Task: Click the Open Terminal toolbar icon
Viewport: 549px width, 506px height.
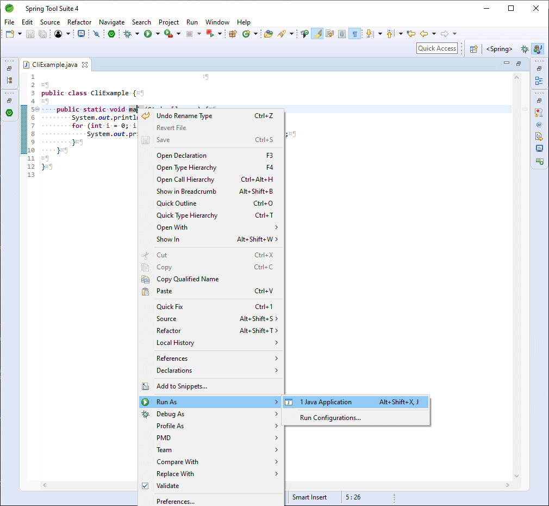Action: click(81, 34)
